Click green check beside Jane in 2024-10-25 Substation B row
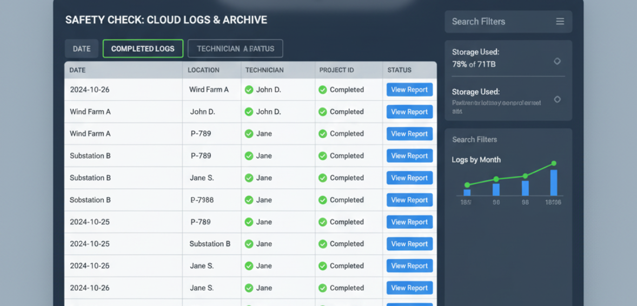This screenshot has height=306, width=637. [249, 244]
